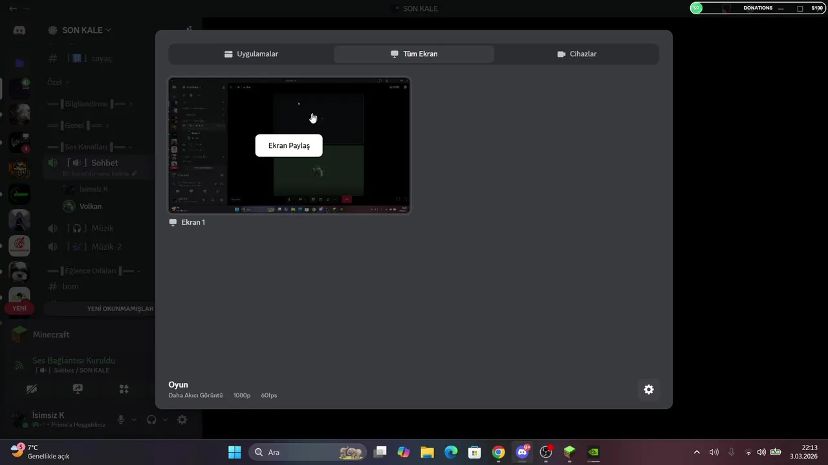The image size is (828, 465).
Task: Launch Copilot from the taskbar
Action: 404,452
